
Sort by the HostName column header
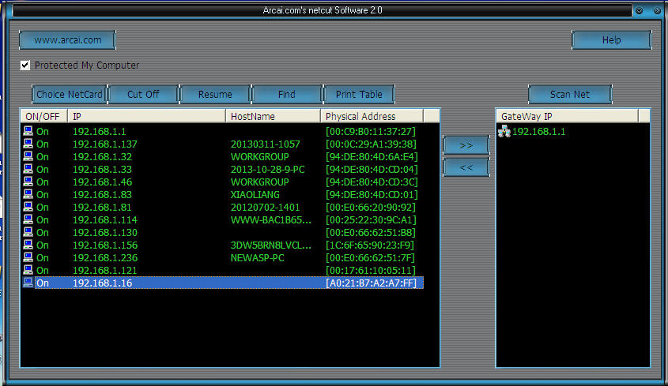274,116
